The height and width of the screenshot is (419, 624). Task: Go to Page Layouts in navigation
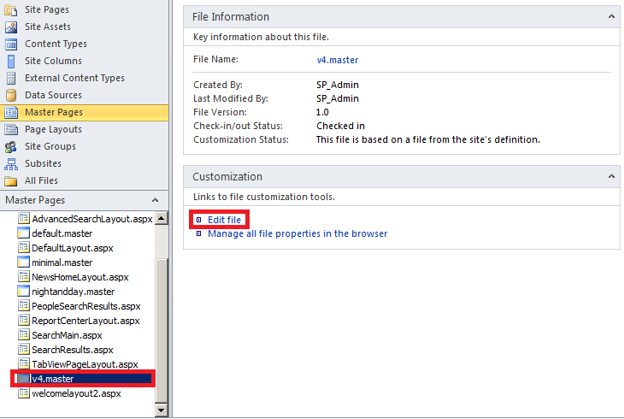(53, 129)
